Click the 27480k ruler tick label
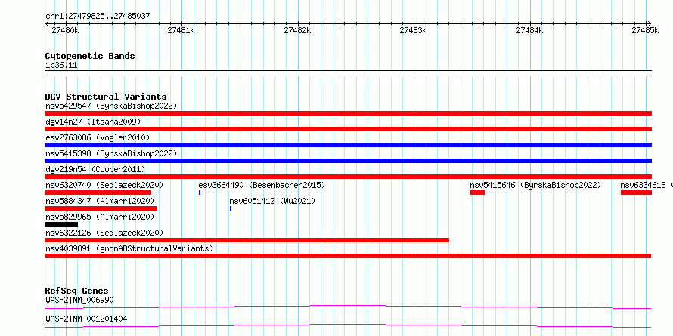Image resolution: width=673 pixels, height=336 pixels. pos(65,30)
